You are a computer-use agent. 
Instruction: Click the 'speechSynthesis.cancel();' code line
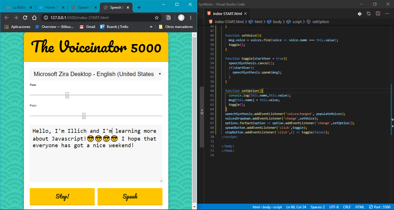tap(251, 63)
